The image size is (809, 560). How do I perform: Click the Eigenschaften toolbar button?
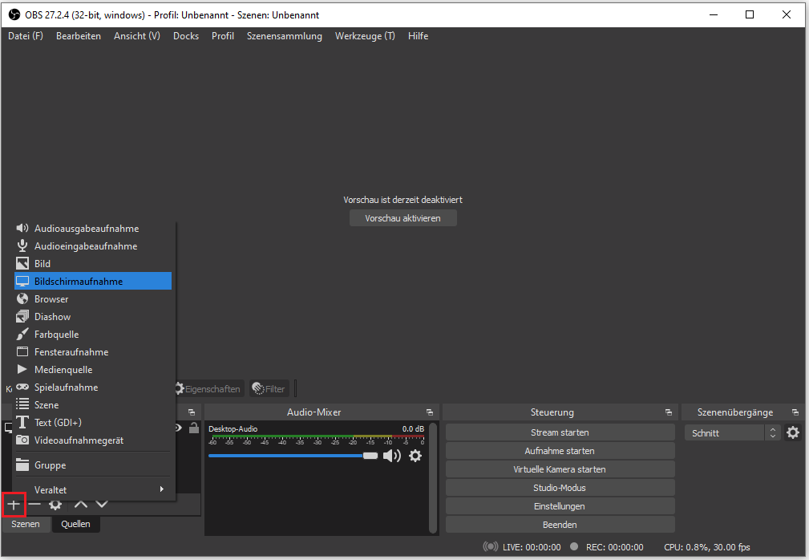208,388
